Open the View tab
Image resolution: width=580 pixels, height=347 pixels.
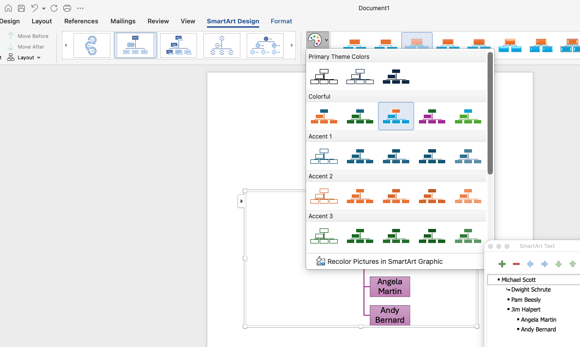click(188, 21)
